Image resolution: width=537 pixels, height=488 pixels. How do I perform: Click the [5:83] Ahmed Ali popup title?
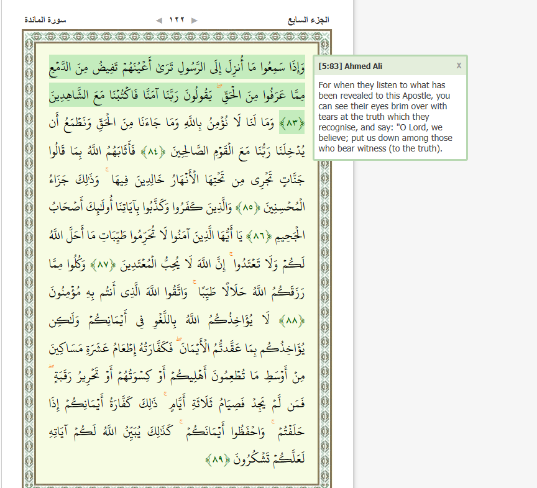[x=351, y=66]
